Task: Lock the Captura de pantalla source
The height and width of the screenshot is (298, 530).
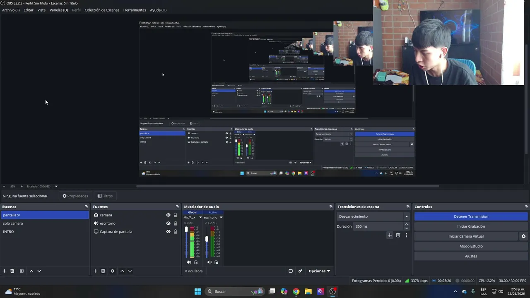Action: point(176,232)
